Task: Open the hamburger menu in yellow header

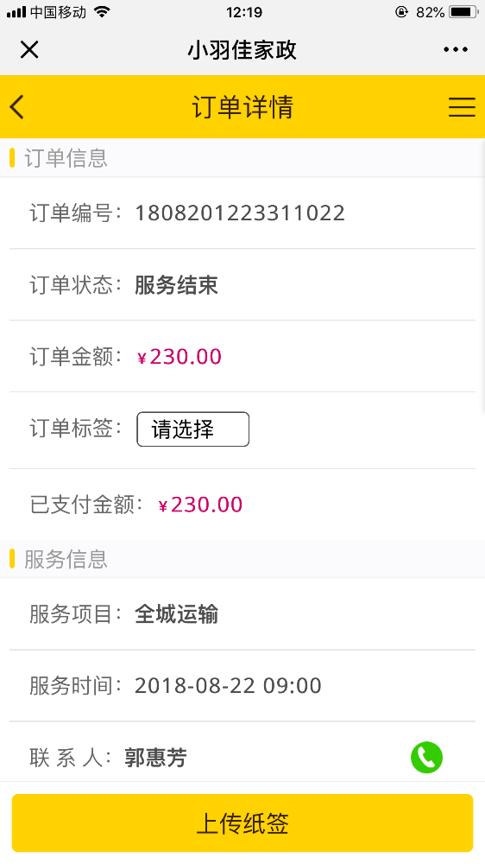Action: coord(462,107)
